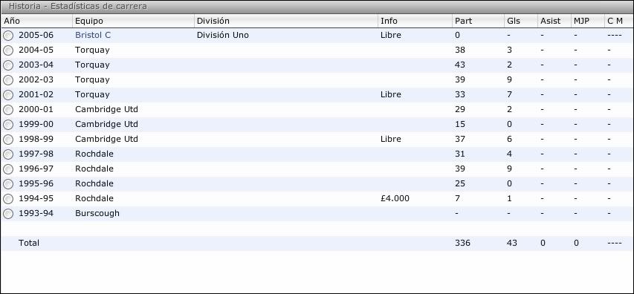Image resolution: width=634 pixels, height=294 pixels.
Task: Select the 2005-06 season radio button
Action: coord(8,36)
